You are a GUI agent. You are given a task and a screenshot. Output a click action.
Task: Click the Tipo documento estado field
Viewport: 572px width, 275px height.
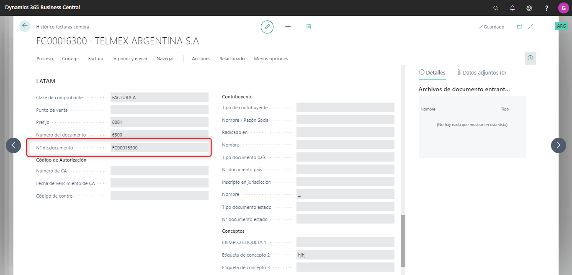345,207
